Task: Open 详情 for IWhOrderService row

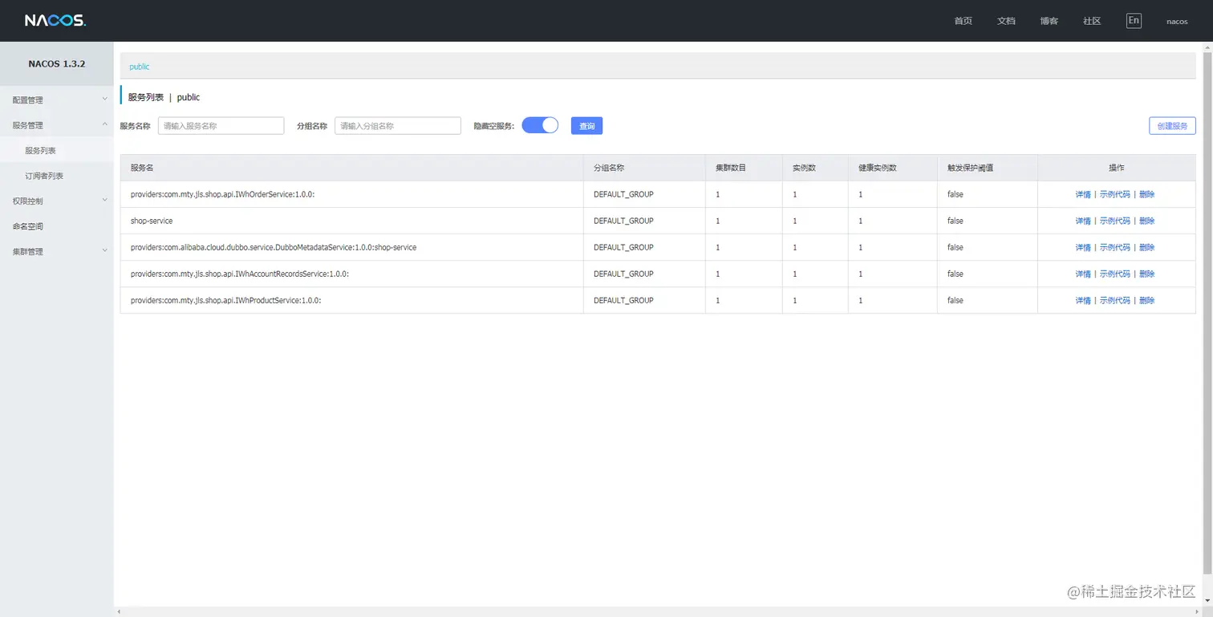Action: (1083, 194)
